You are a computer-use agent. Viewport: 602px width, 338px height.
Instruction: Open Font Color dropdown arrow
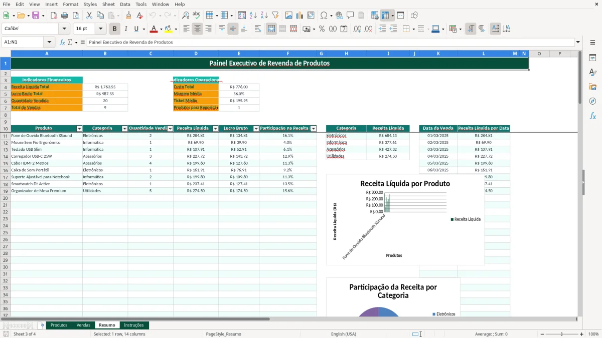pos(161,29)
